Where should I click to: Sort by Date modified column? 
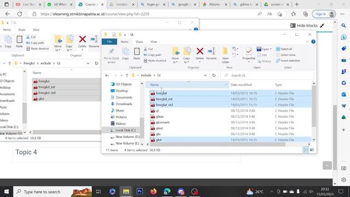pyautogui.click(x=241, y=85)
